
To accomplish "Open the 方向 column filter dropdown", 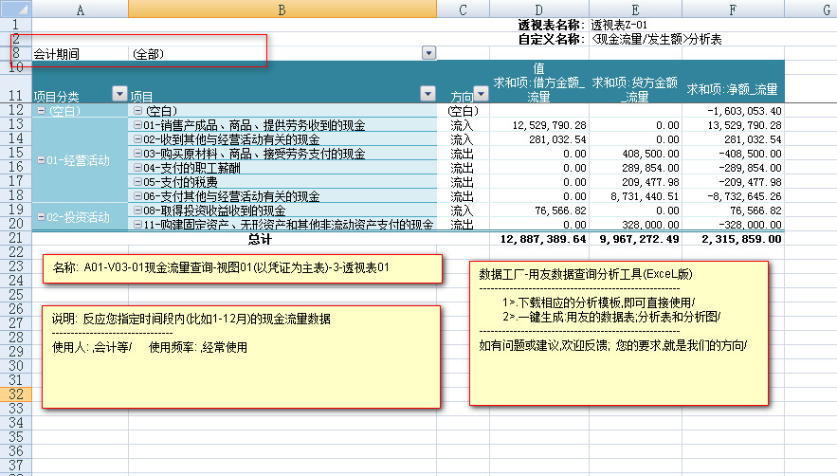I will coord(480,94).
